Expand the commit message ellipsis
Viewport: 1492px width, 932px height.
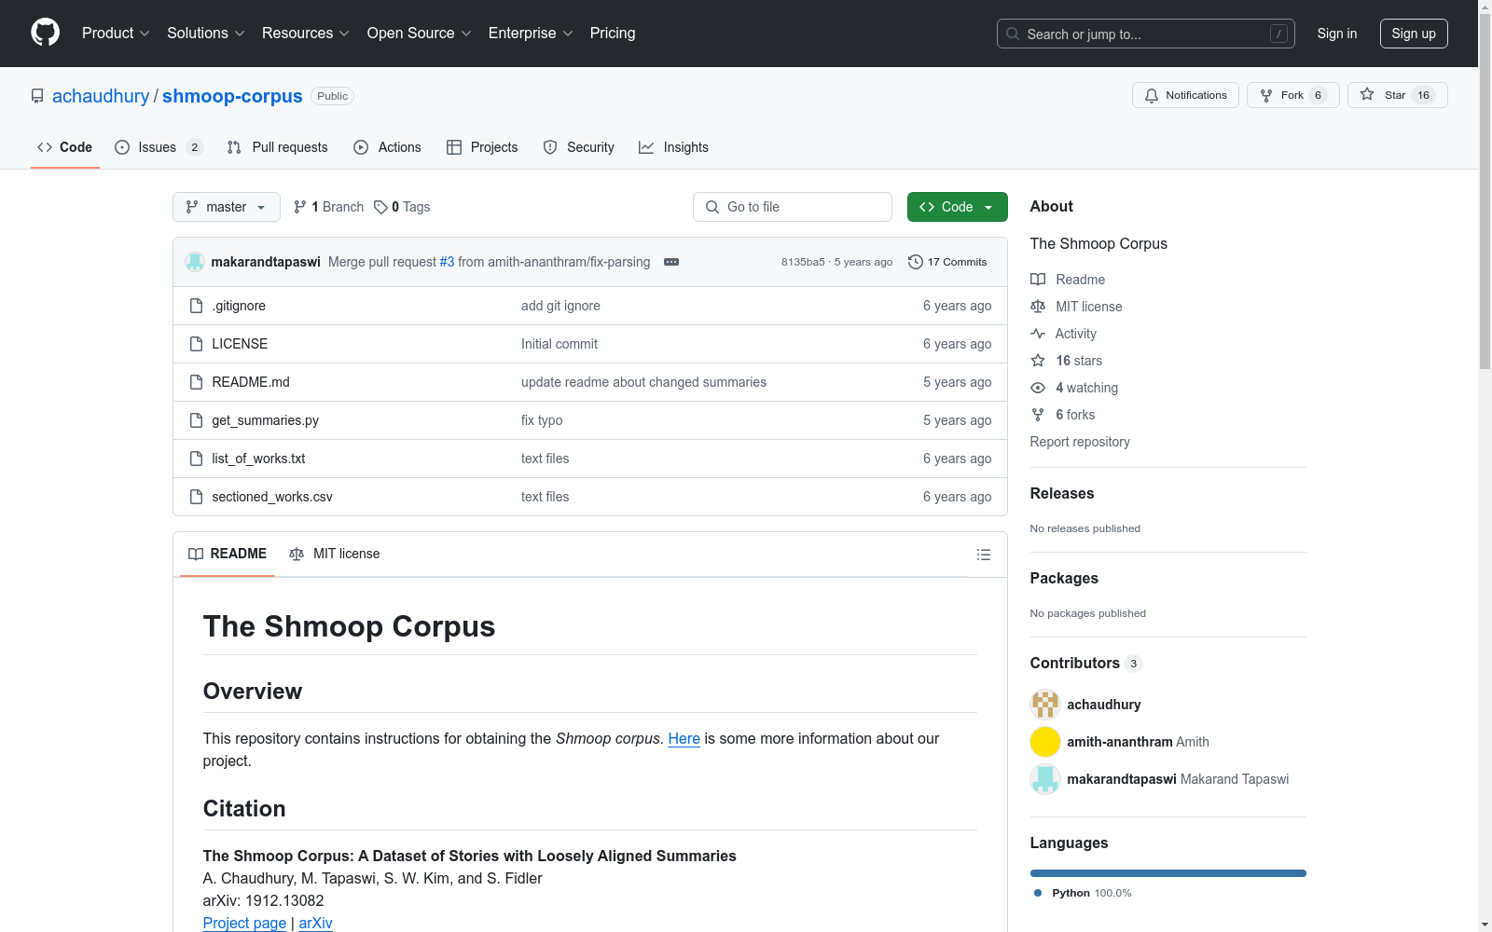[671, 262]
